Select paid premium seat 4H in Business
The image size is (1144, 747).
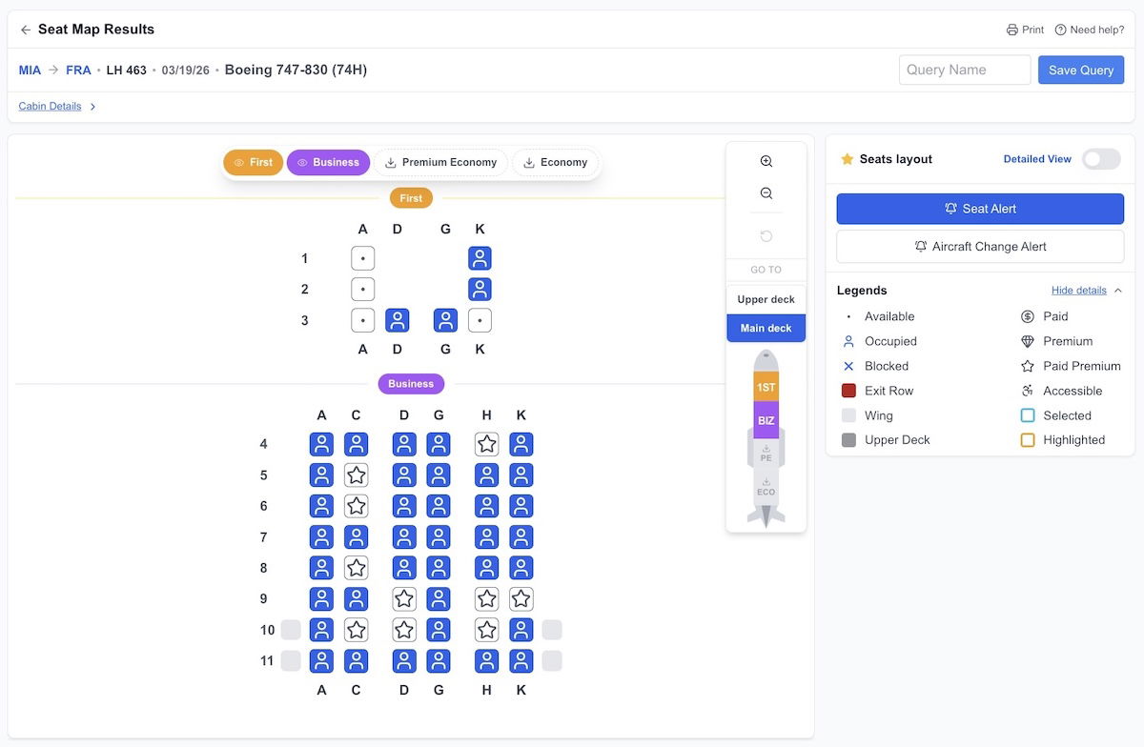pos(487,444)
